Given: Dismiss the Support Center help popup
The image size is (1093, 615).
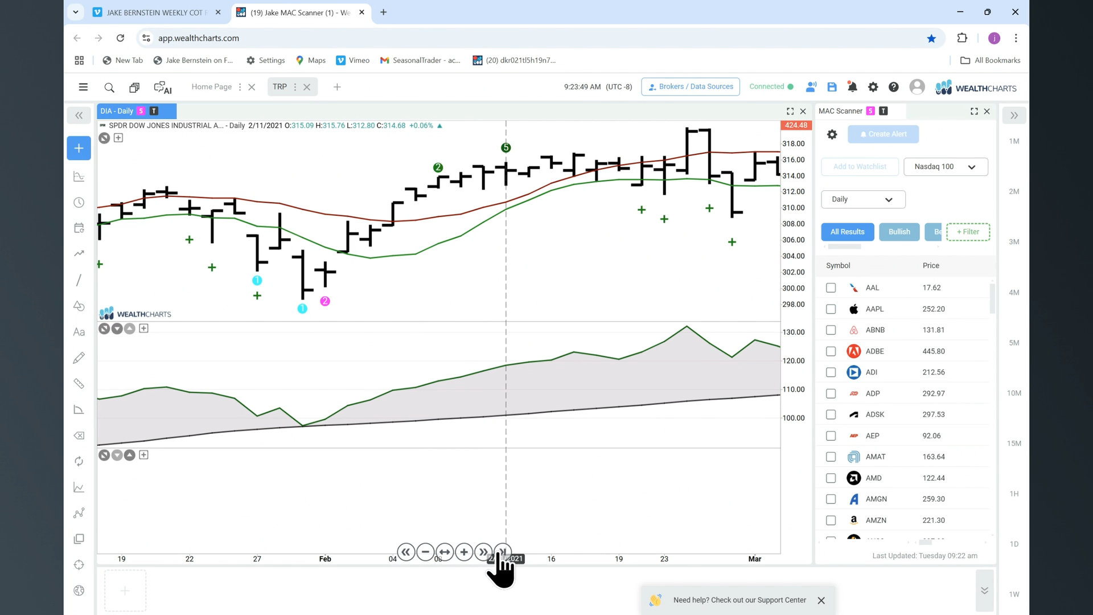Looking at the screenshot, I should 821,601.
